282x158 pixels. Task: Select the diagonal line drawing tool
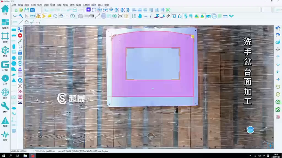pos(21,22)
